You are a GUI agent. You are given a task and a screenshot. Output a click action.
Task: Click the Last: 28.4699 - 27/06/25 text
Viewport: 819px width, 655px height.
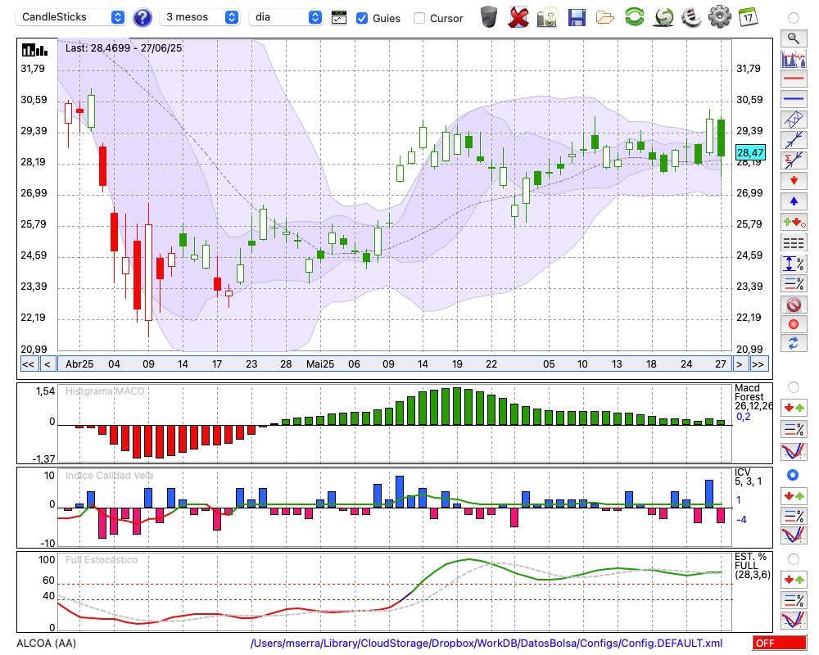click(124, 48)
